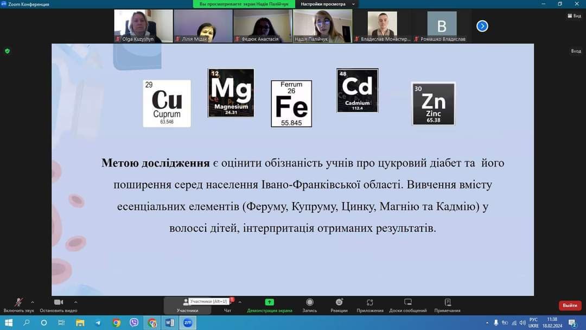The image size is (586, 330).
Task: Start recording with Запись button
Action: [x=309, y=305]
